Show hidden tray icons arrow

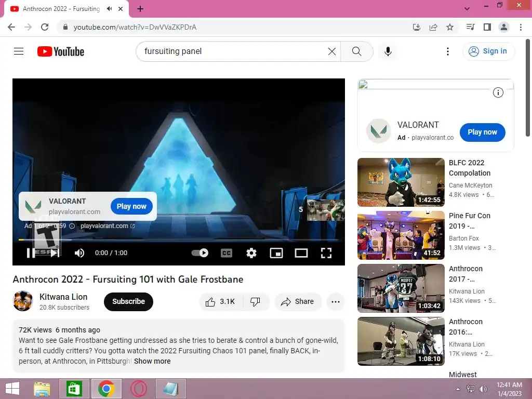coord(458,389)
